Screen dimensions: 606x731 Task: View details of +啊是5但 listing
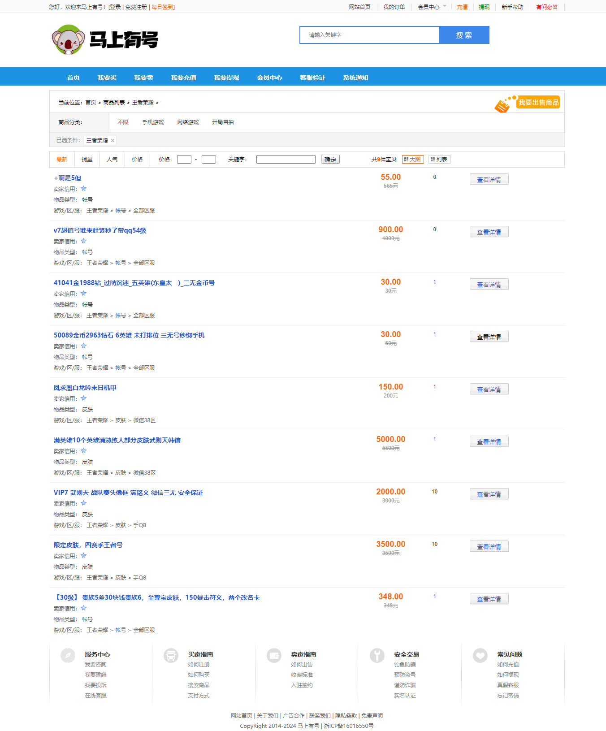489,180
